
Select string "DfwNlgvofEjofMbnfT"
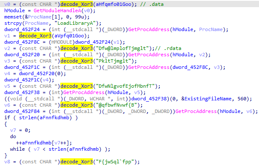point(127,86)
